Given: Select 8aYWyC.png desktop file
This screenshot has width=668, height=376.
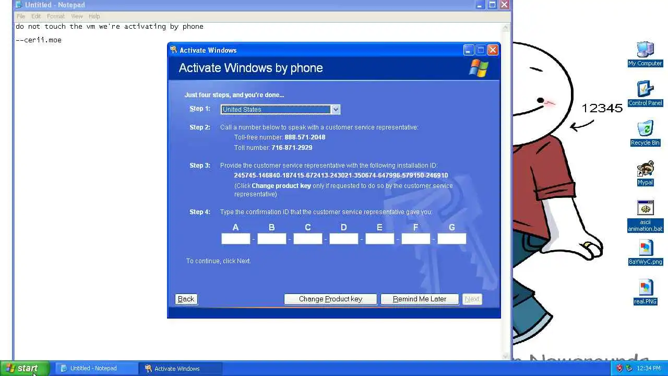Looking at the screenshot, I should tap(645, 252).
